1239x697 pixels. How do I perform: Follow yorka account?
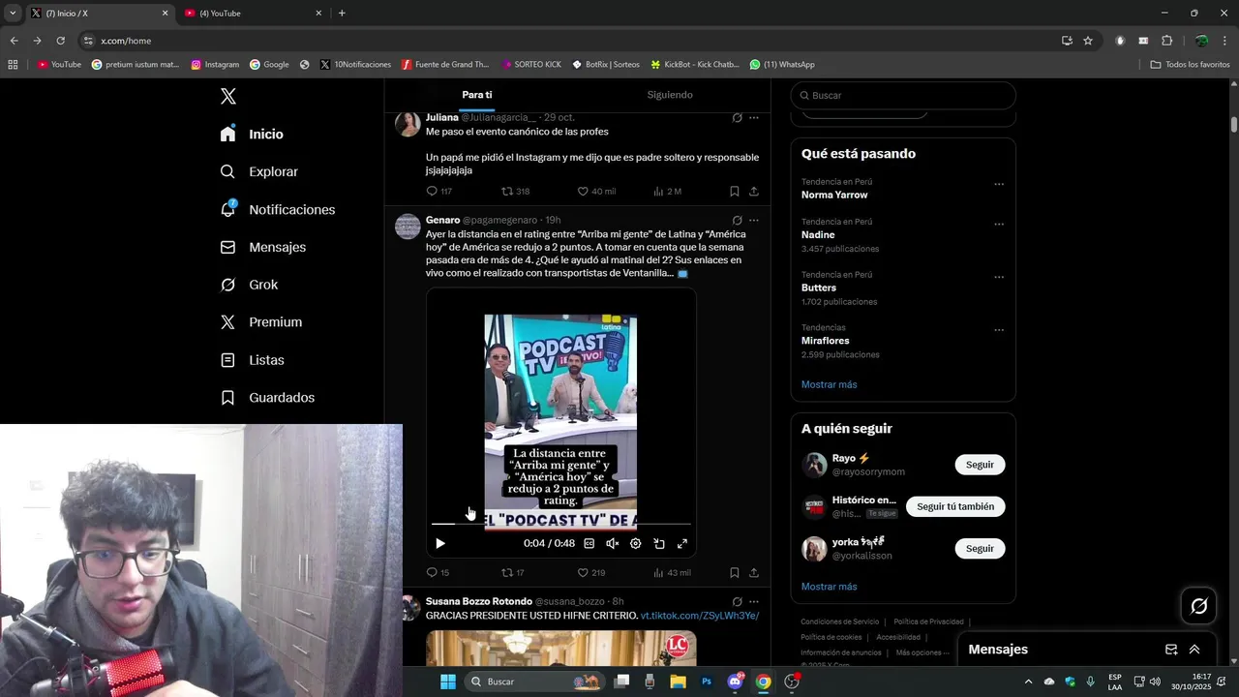click(980, 548)
